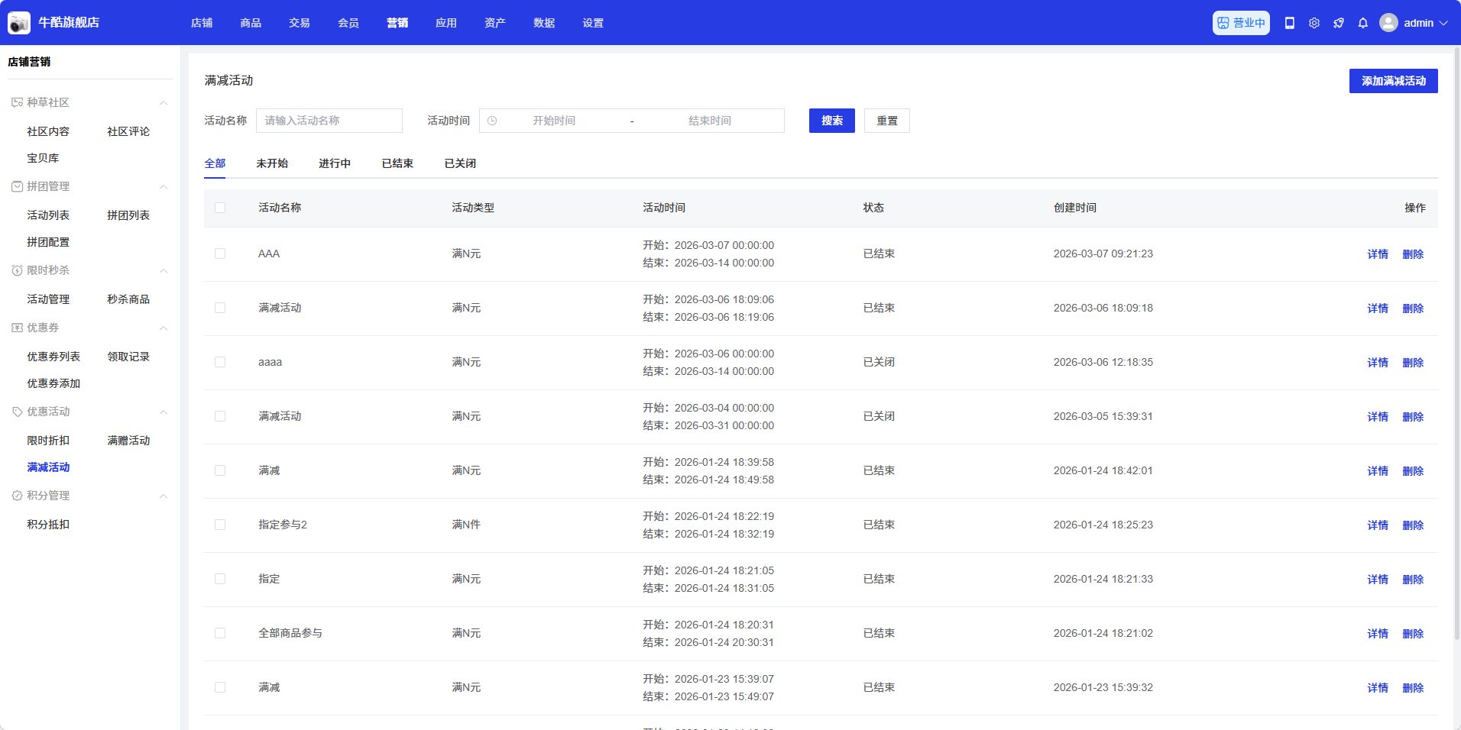Screen dimensions: 1461x730
Task: Click the 活动名称 input field
Action: click(329, 121)
